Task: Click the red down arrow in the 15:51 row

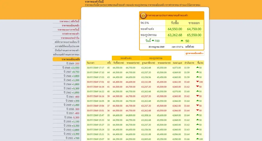Action: (197, 110)
